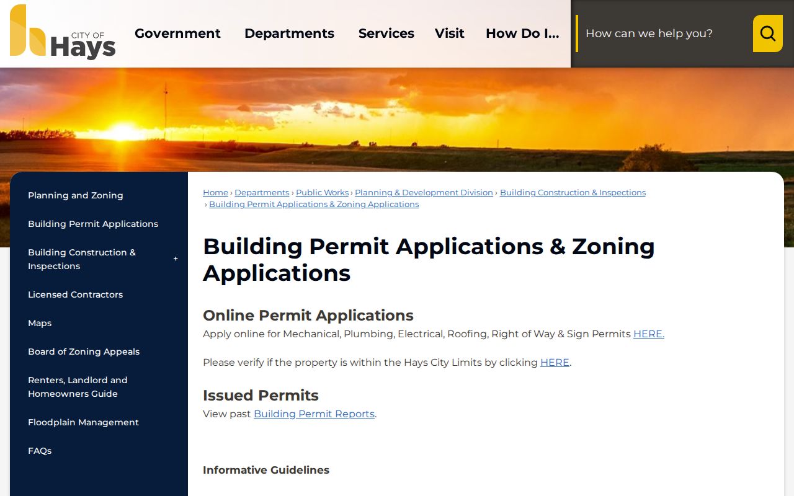Go to Planning and Zoning sidebar link
794x496 pixels.
click(76, 195)
